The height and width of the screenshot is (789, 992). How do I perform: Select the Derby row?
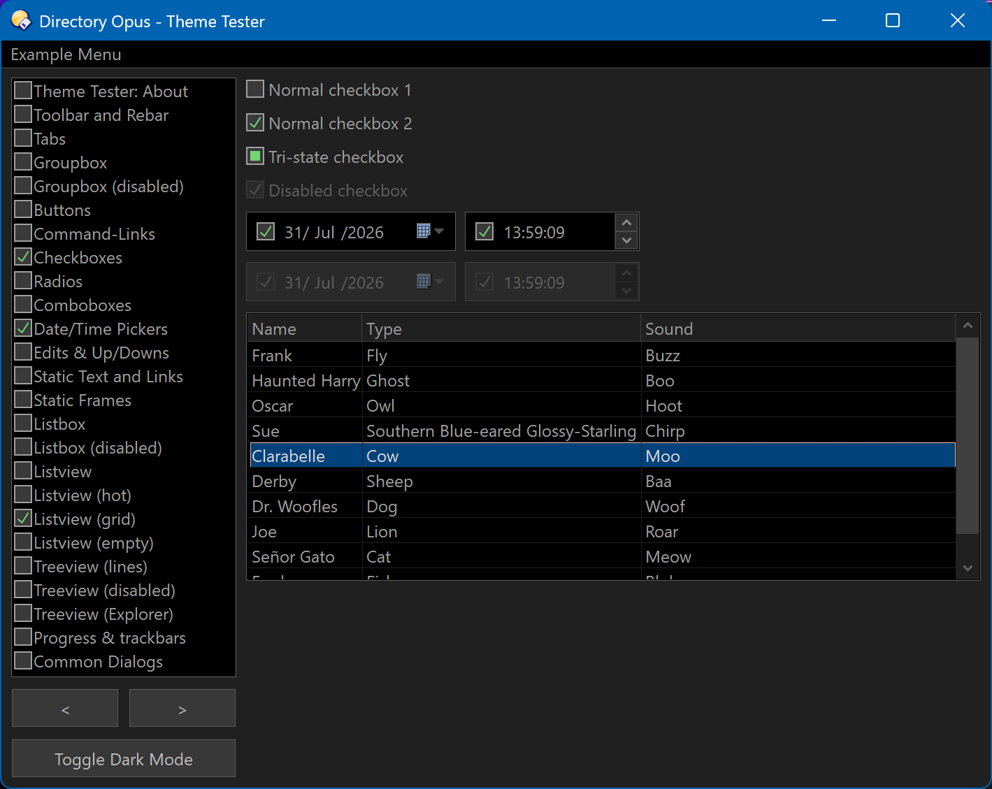click(x=601, y=481)
